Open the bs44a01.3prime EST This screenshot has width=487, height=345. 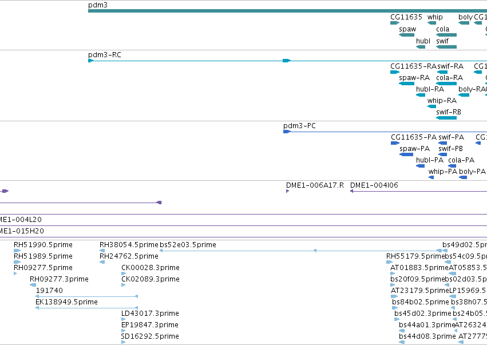[402, 331]
